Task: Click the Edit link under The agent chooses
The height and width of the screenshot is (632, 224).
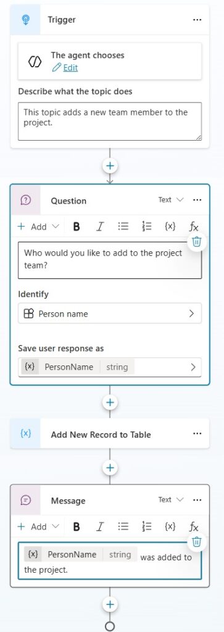Action: click(70, 68)
